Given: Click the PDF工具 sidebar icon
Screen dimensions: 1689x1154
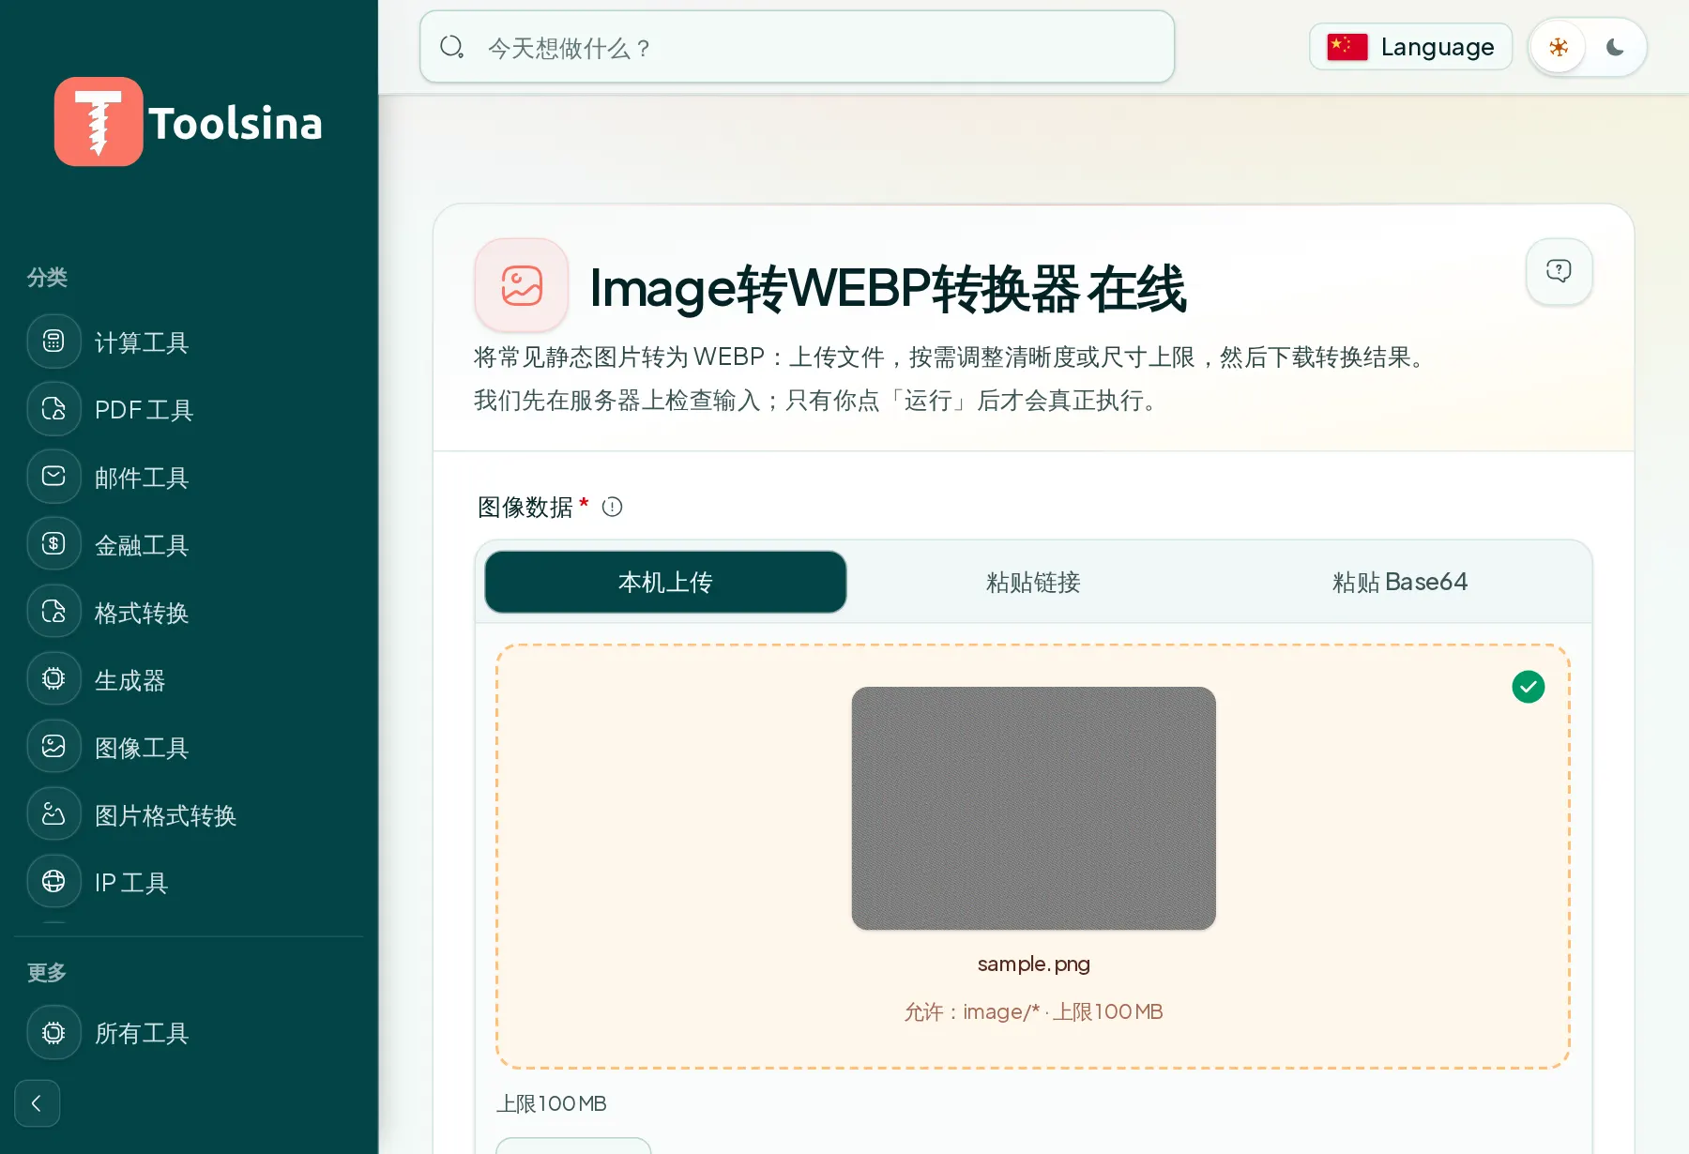Looking at the screenshot, I should tap(54, 409).
